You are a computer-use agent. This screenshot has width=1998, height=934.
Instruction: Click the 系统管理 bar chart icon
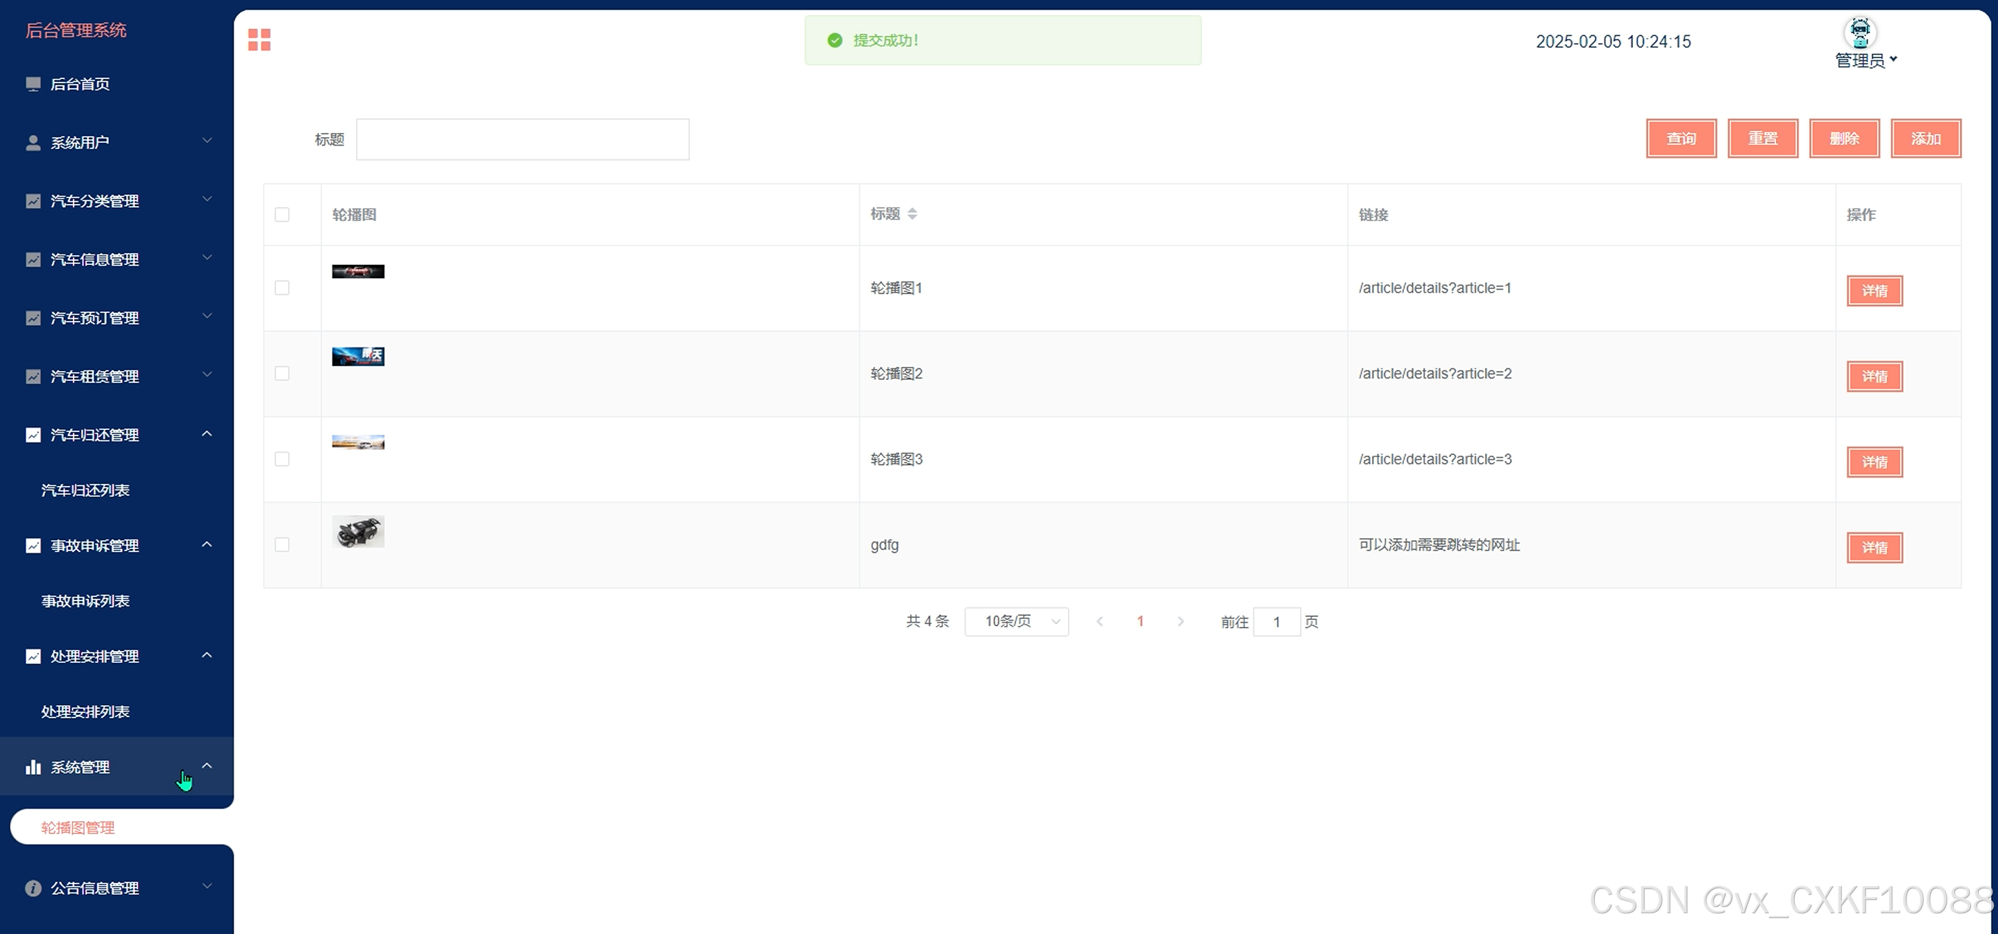tap(33, 768)
